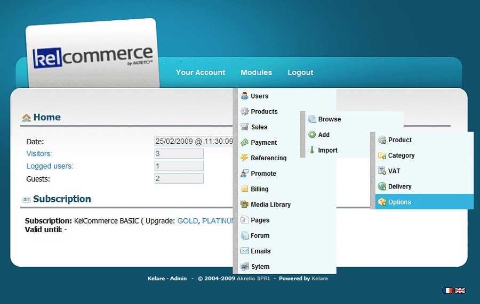Expand the Products submenu

click(x=264, y=111)
